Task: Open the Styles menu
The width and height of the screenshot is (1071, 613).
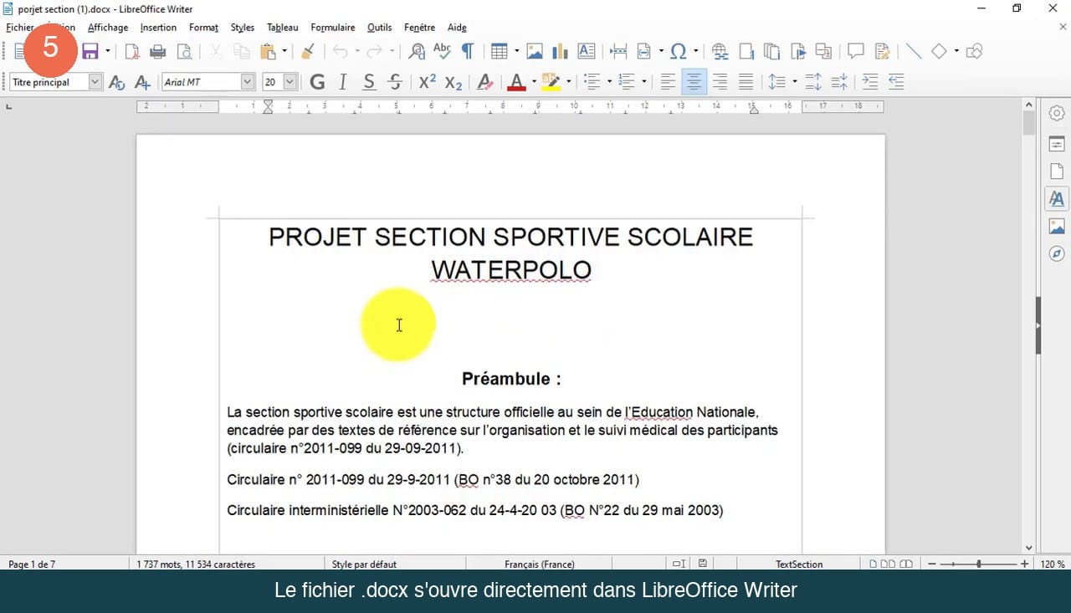Action: (242, 28)
